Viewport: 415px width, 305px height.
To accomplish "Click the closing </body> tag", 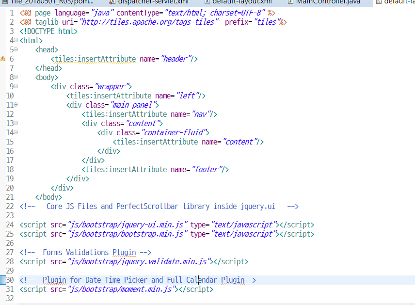I will pyautogui.click(x=48, y=197).
